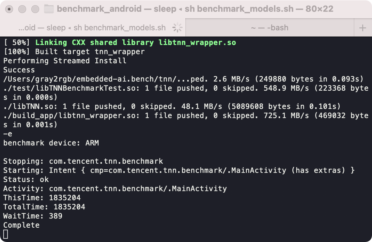This screenshot has width=372, height=242.
Task: Click the activity spinner on the benchmark tab
Action: [177, 27]
